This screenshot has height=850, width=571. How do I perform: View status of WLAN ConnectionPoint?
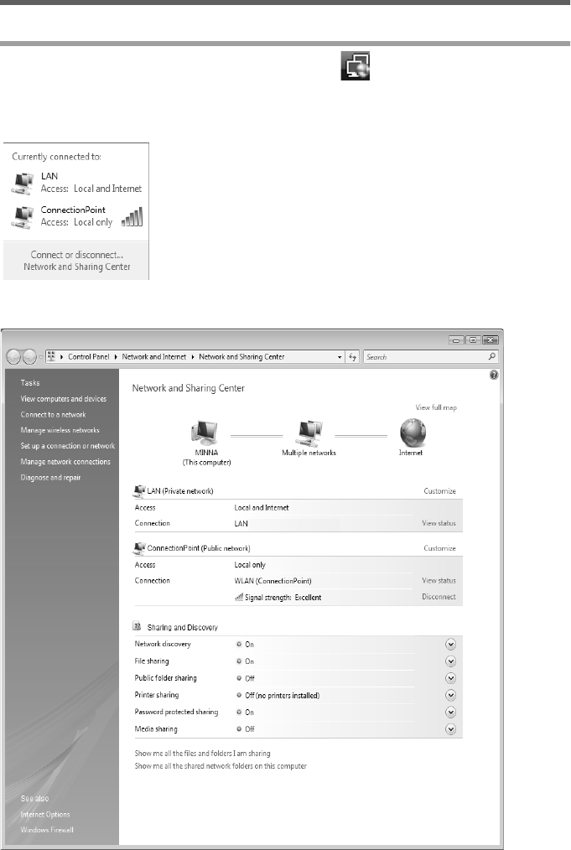pos(439,581)
